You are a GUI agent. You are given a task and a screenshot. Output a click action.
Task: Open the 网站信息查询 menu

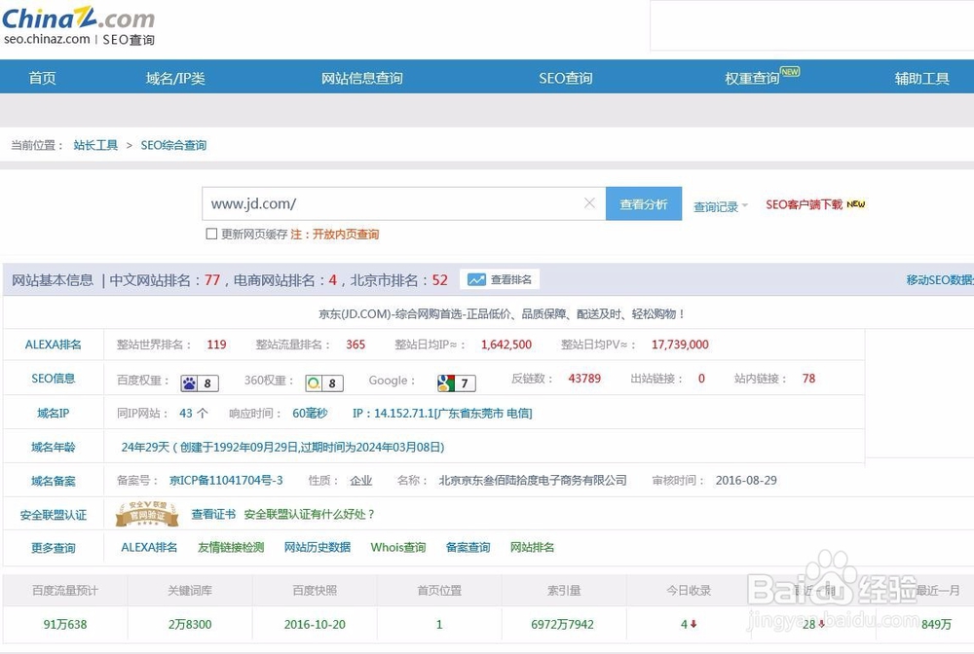point(362,78)
